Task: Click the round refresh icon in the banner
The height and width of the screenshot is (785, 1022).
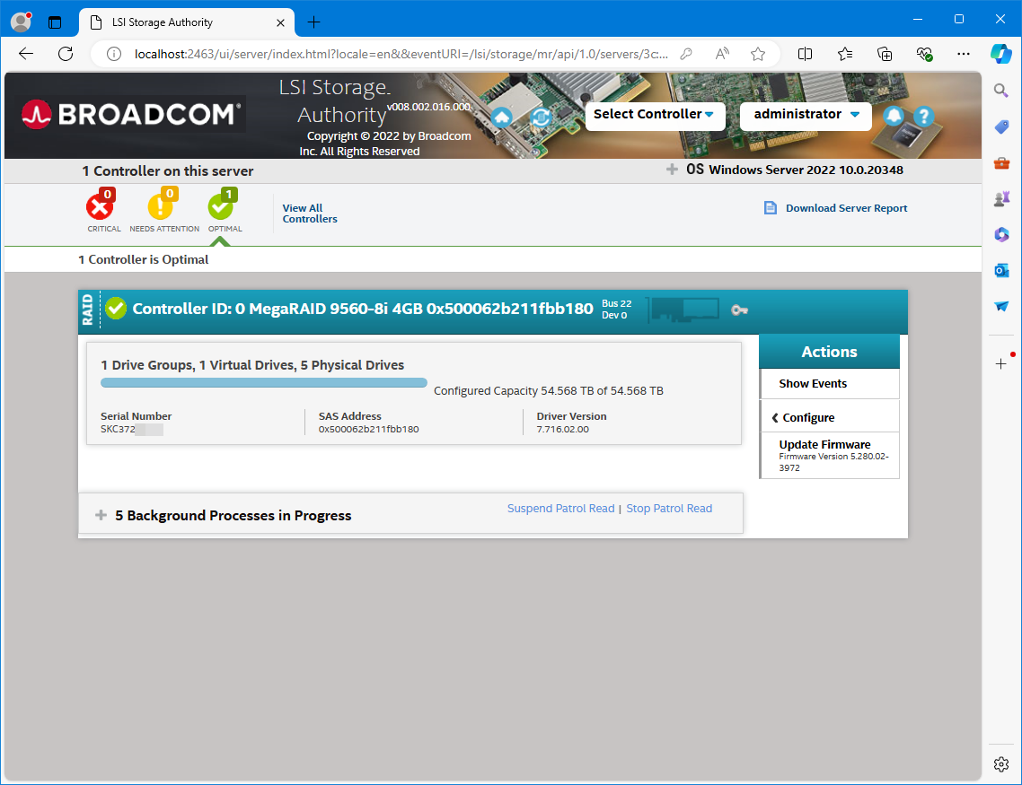Action: 541,118
